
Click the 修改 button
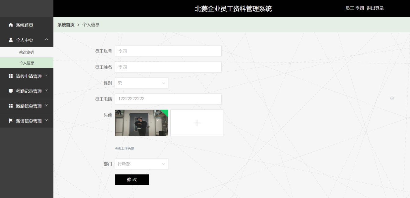(x=132, y=179)
